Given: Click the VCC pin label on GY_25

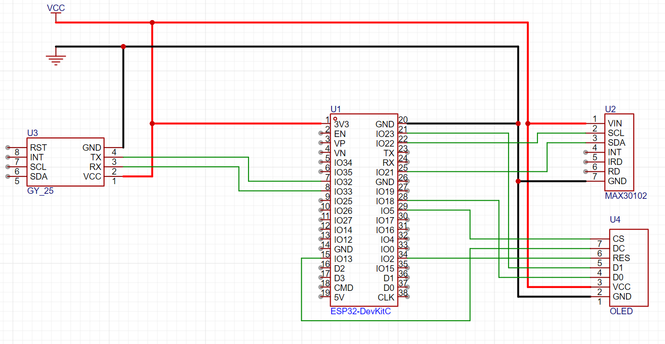Looking at the screenshot, I should click(x=92, y=176).
